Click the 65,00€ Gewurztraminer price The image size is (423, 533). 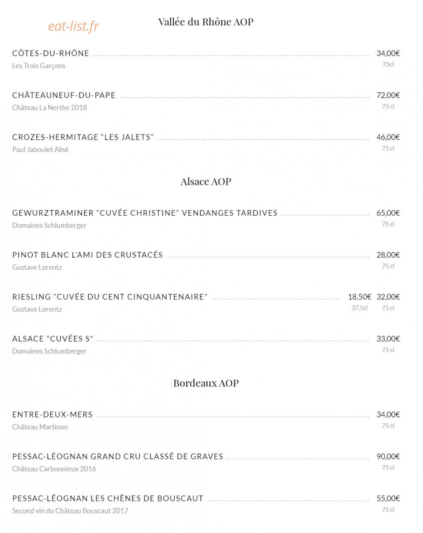(388, 213)
